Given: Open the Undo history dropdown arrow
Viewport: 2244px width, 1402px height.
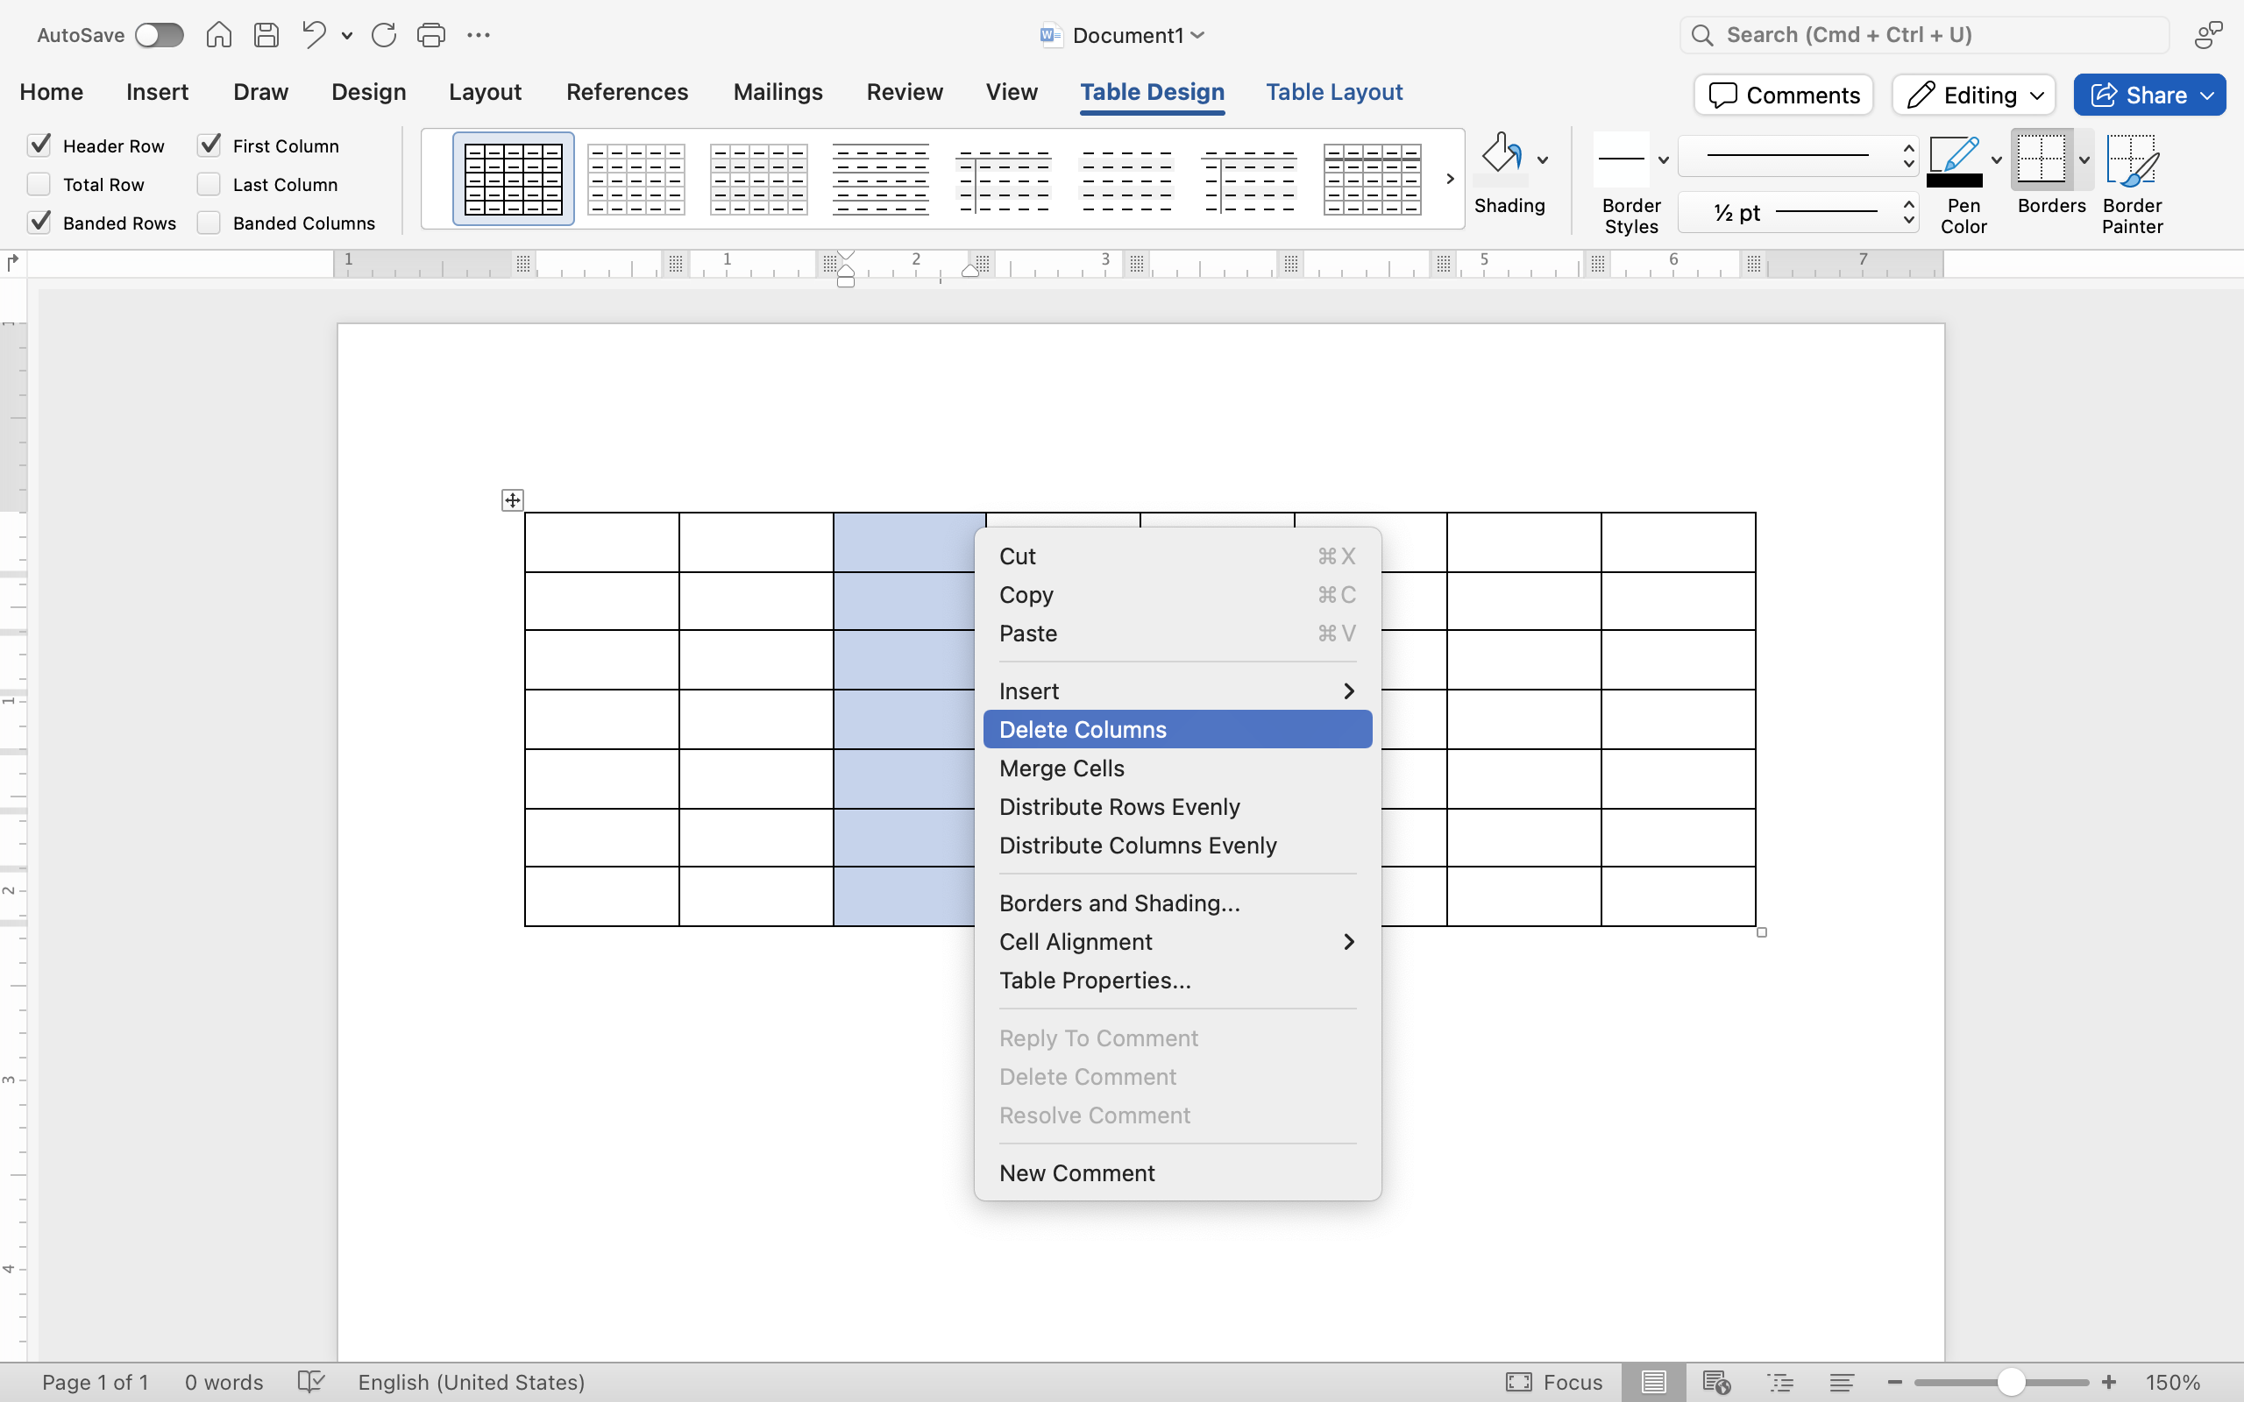Looking at the screenshot, I should click(x=347, y=36).
